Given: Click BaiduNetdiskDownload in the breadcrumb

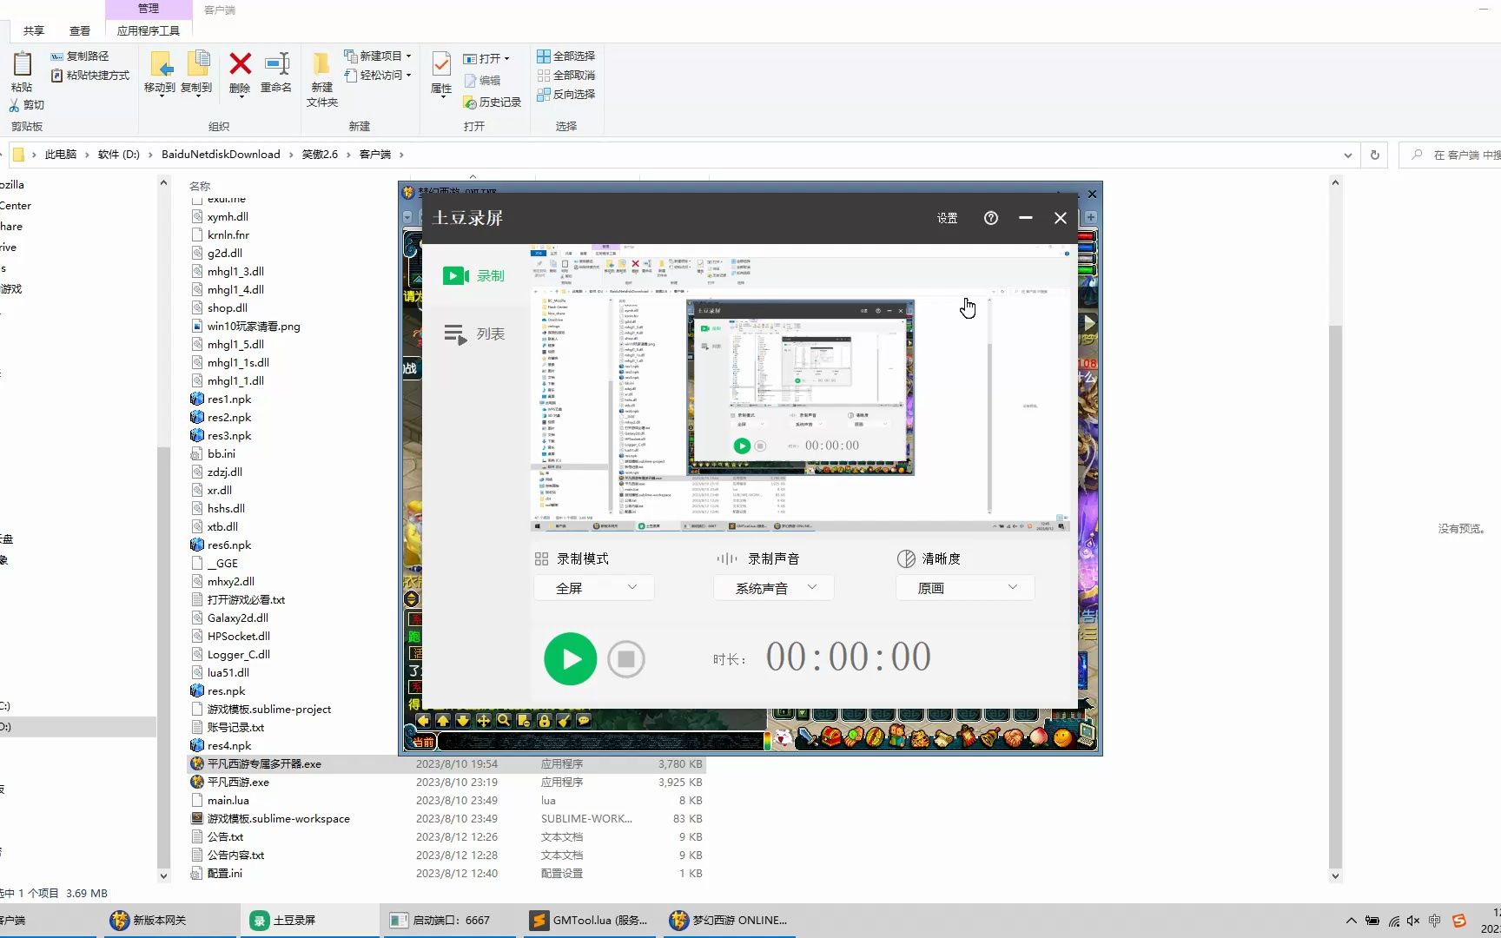Looking at the screenshot, I should [221, 155].
